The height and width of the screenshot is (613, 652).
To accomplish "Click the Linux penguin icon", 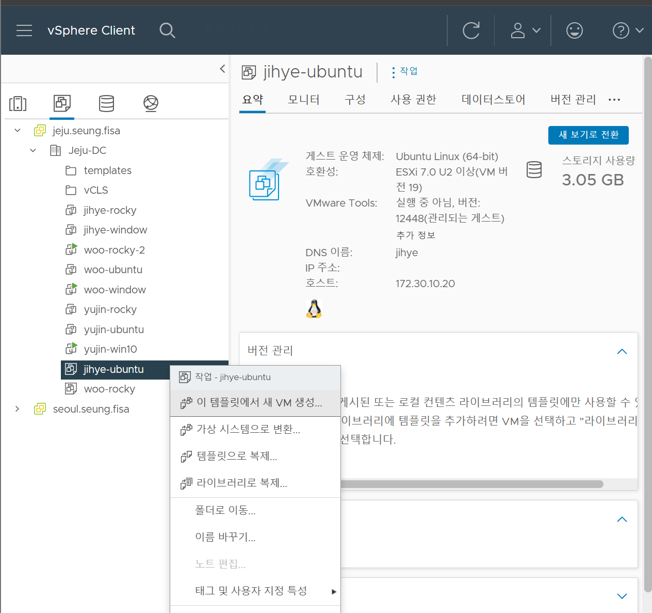I will pos(314,309).
